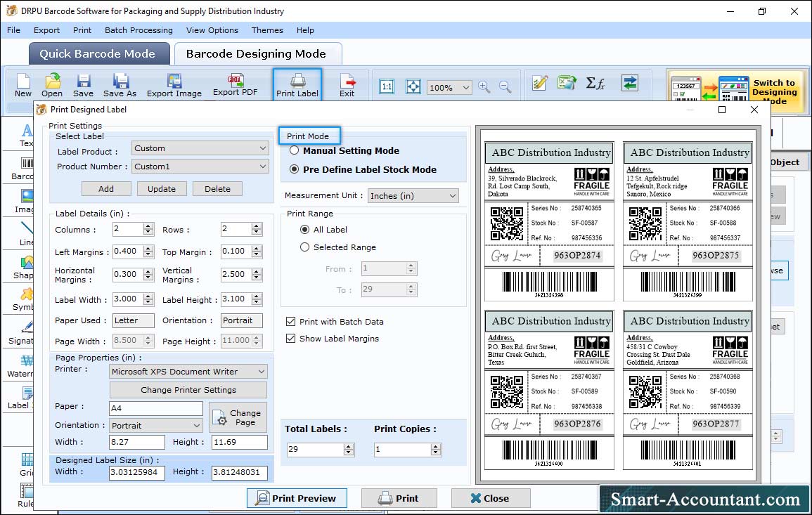Screen dimensions: 812x515
Task: Click the edit pencil toolbar icon
Action: click(x=540, y=83)
